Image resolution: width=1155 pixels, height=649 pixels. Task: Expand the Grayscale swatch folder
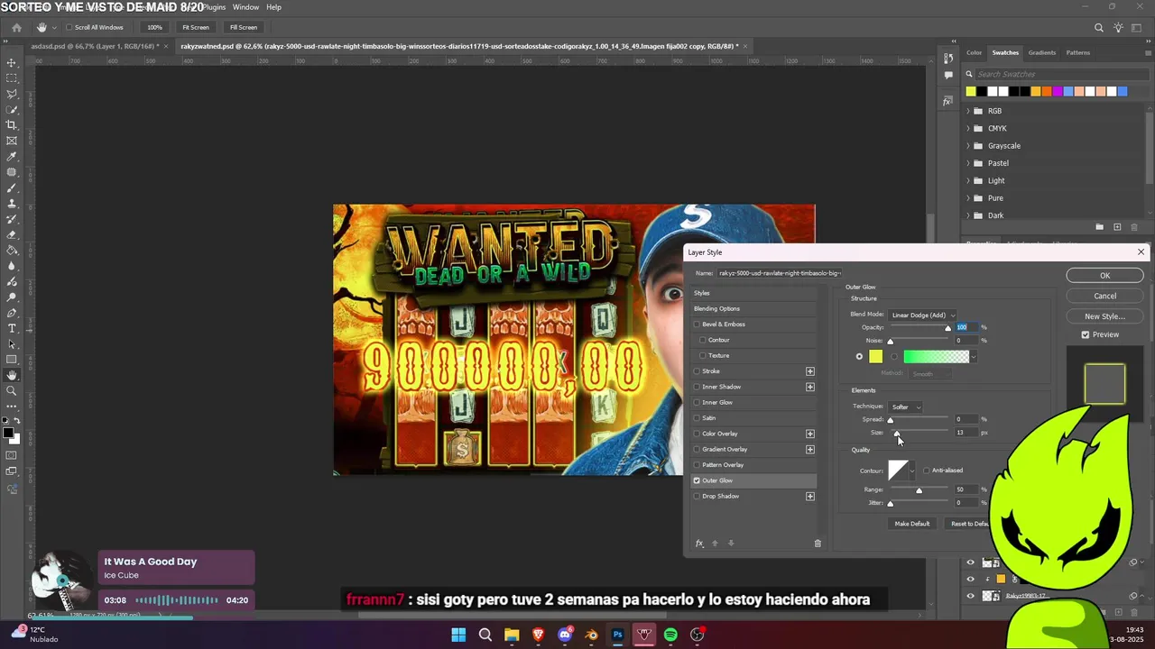[968, 146]
